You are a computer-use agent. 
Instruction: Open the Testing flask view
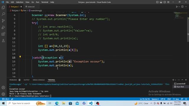point(3,41)
